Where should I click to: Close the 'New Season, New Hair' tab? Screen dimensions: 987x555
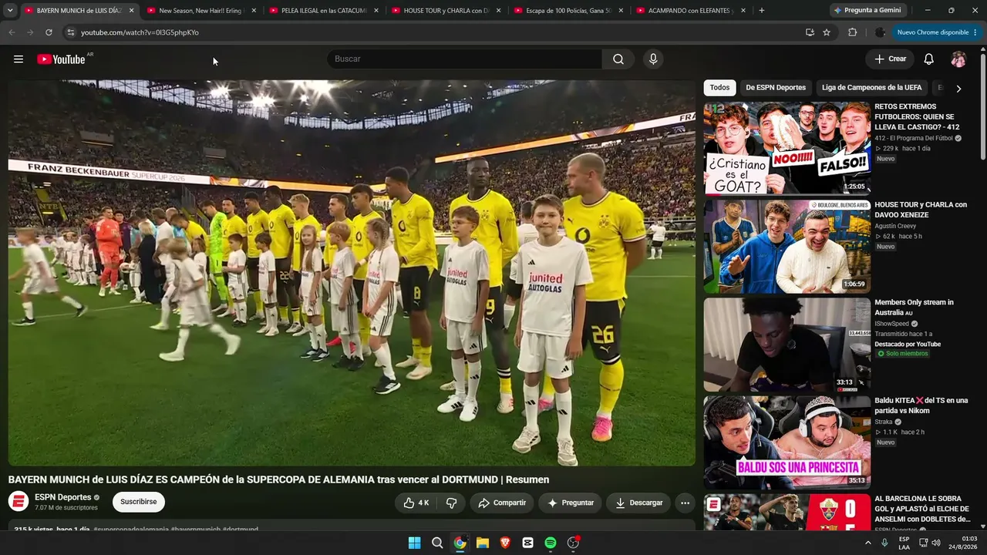pyautogui.click(x=254, y=11)
